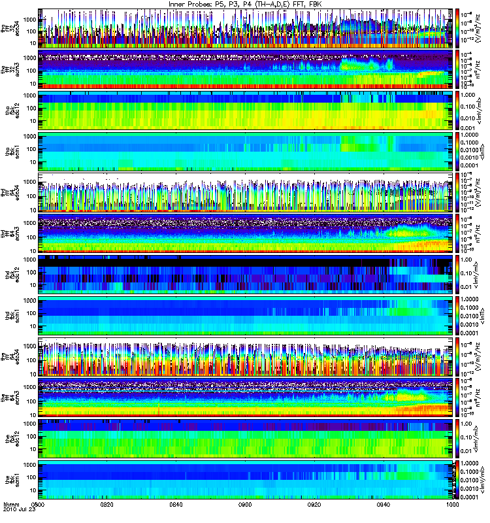Select the thd fbk scm1 filter bank panel
Screen dimensions: 490x523
(246, 315)
